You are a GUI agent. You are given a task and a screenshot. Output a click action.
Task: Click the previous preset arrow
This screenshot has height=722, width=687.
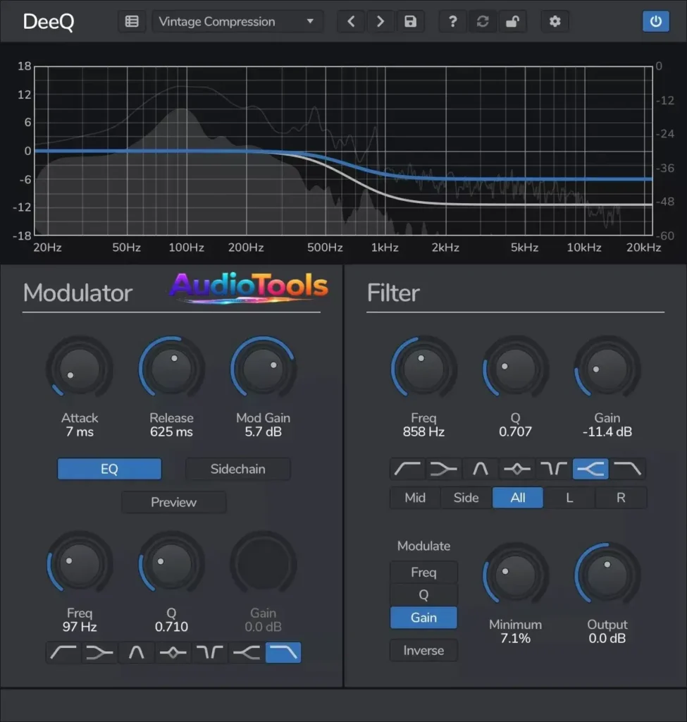tap(351, 21)
